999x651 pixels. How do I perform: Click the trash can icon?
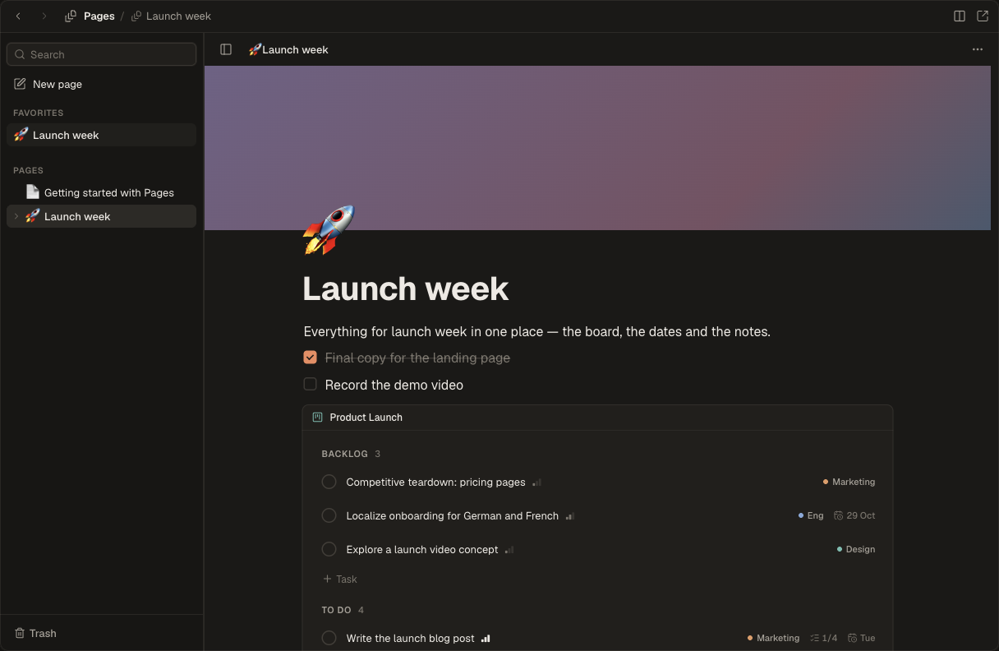click(x=20, y=633)
